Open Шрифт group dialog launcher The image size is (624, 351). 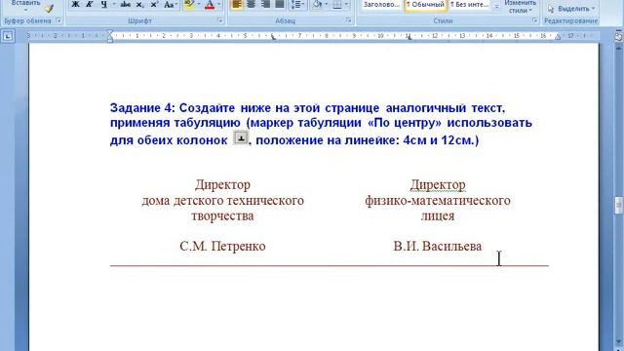coord(220,20)
